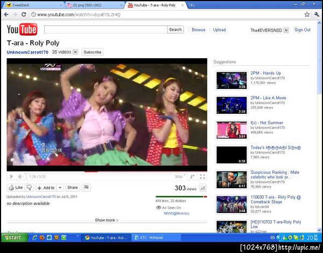Click the YouTube logo
This screenshot has width=323, height=253.
22,29
